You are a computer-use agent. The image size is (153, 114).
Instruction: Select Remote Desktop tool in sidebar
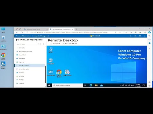point(30,66)
